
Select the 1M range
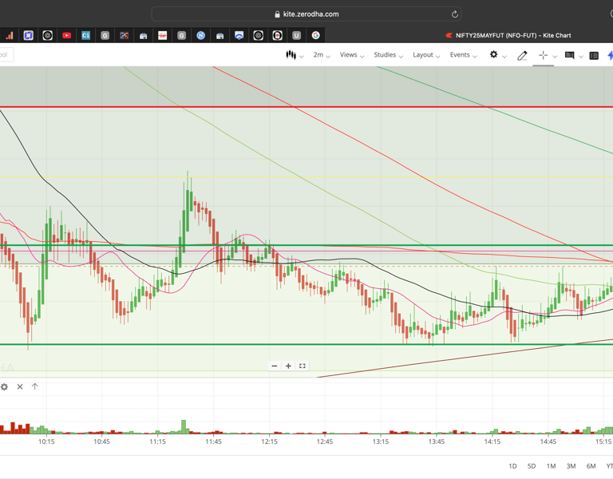point(551,466)
